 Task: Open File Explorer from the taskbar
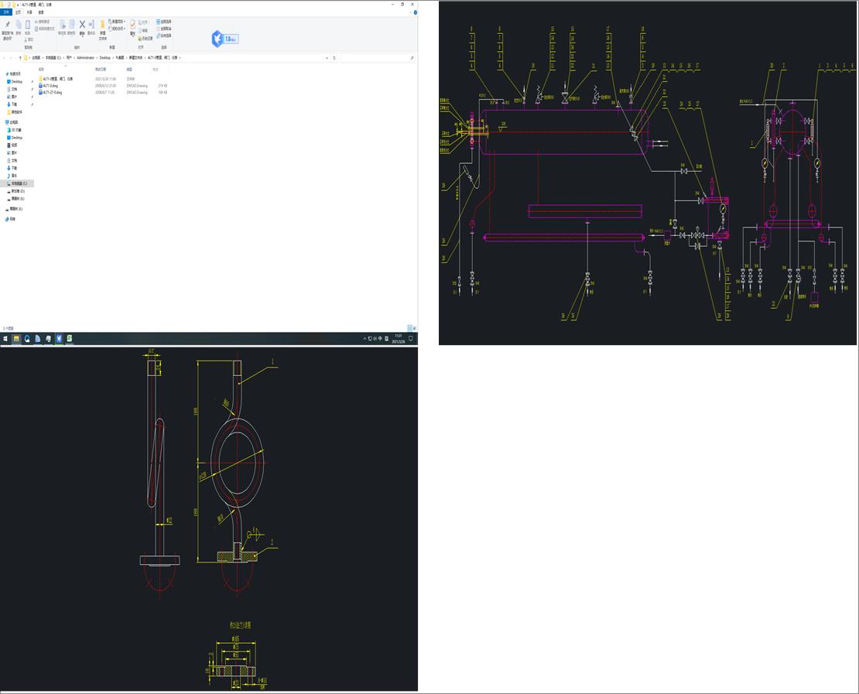point(16,339)
